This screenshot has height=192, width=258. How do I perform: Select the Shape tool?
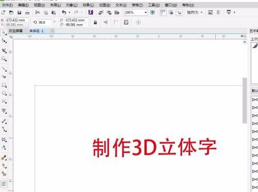4,41
